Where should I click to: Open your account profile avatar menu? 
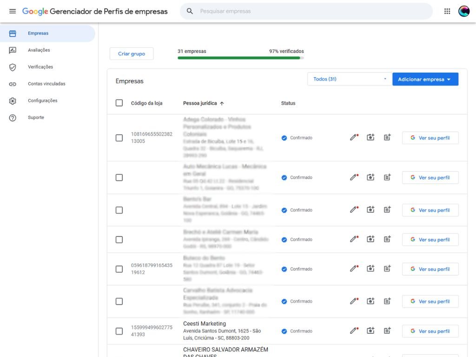(x=463, y=11)
